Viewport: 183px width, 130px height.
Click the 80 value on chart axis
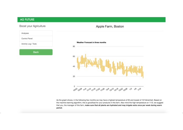pyautogui.click(x=74, y=46)
